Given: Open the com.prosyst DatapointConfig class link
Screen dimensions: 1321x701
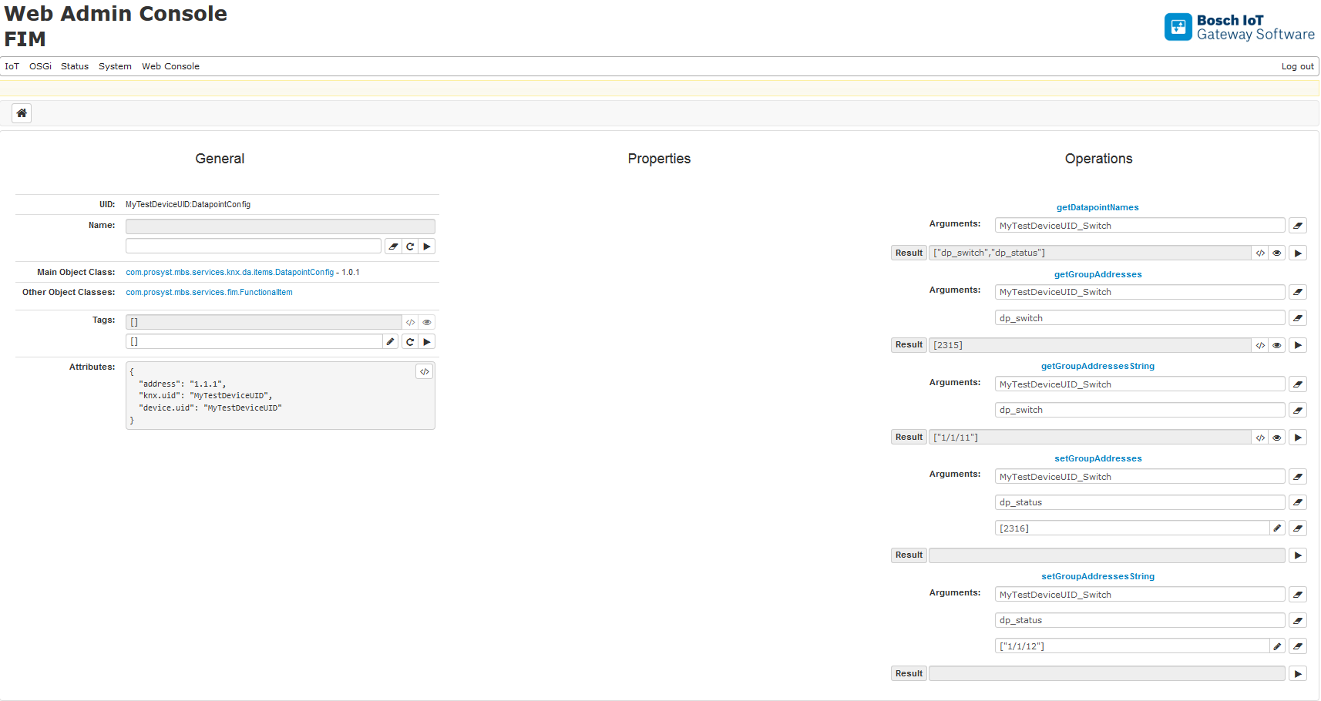Looking at the screenshot, I should (230, 273).
